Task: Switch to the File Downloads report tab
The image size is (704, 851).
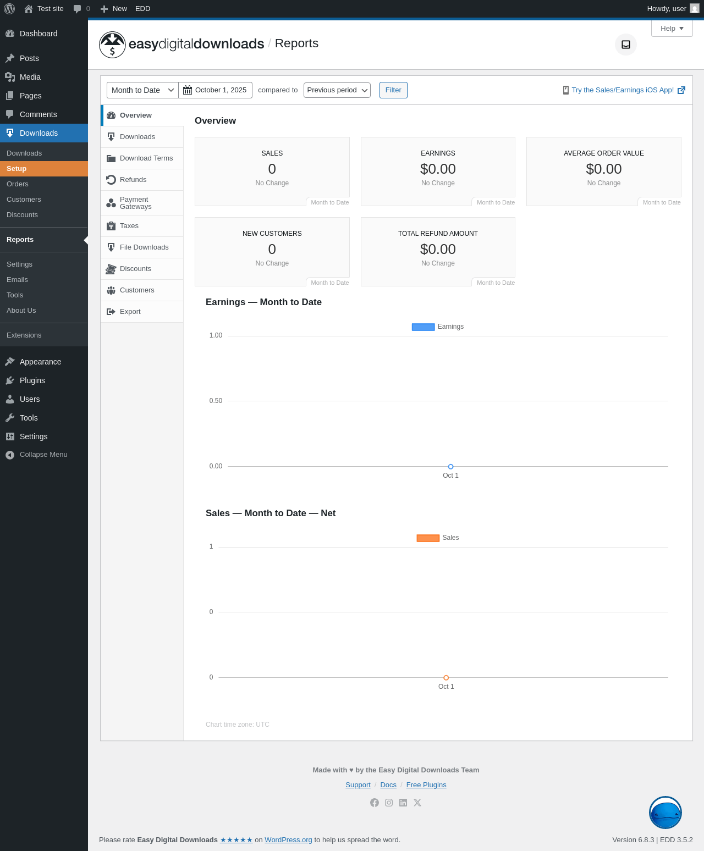Action: (142, 247)
